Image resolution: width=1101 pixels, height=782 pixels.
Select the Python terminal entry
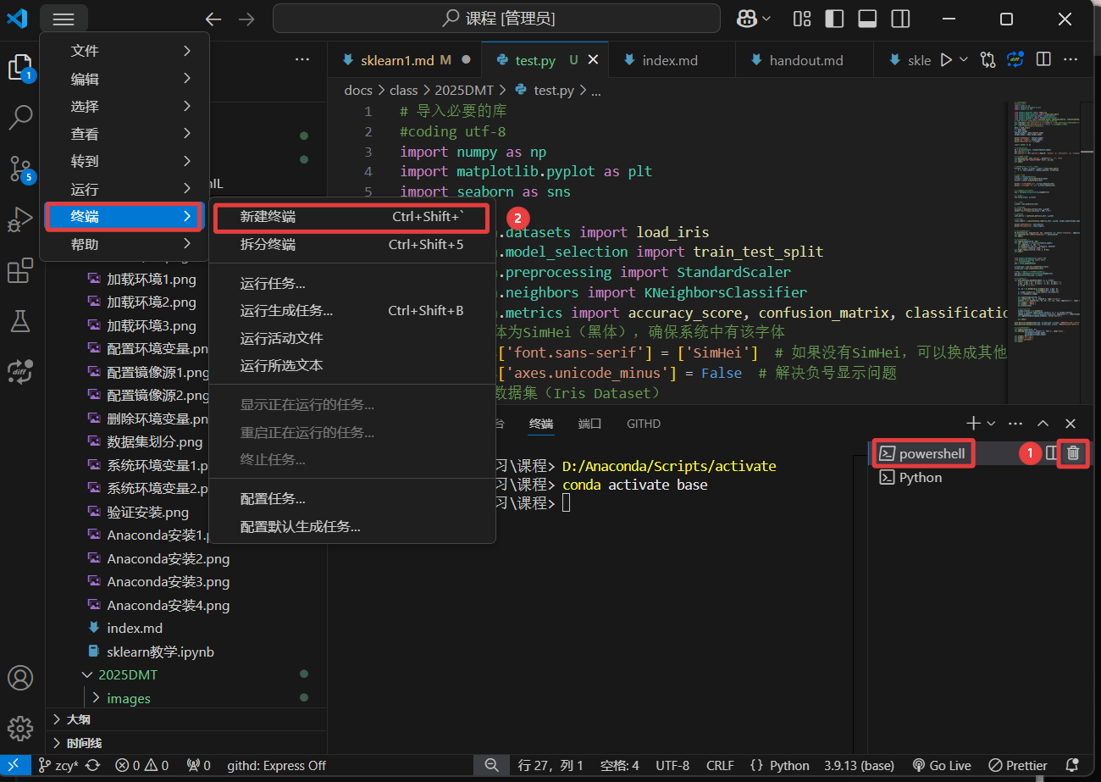coord(921,477)
